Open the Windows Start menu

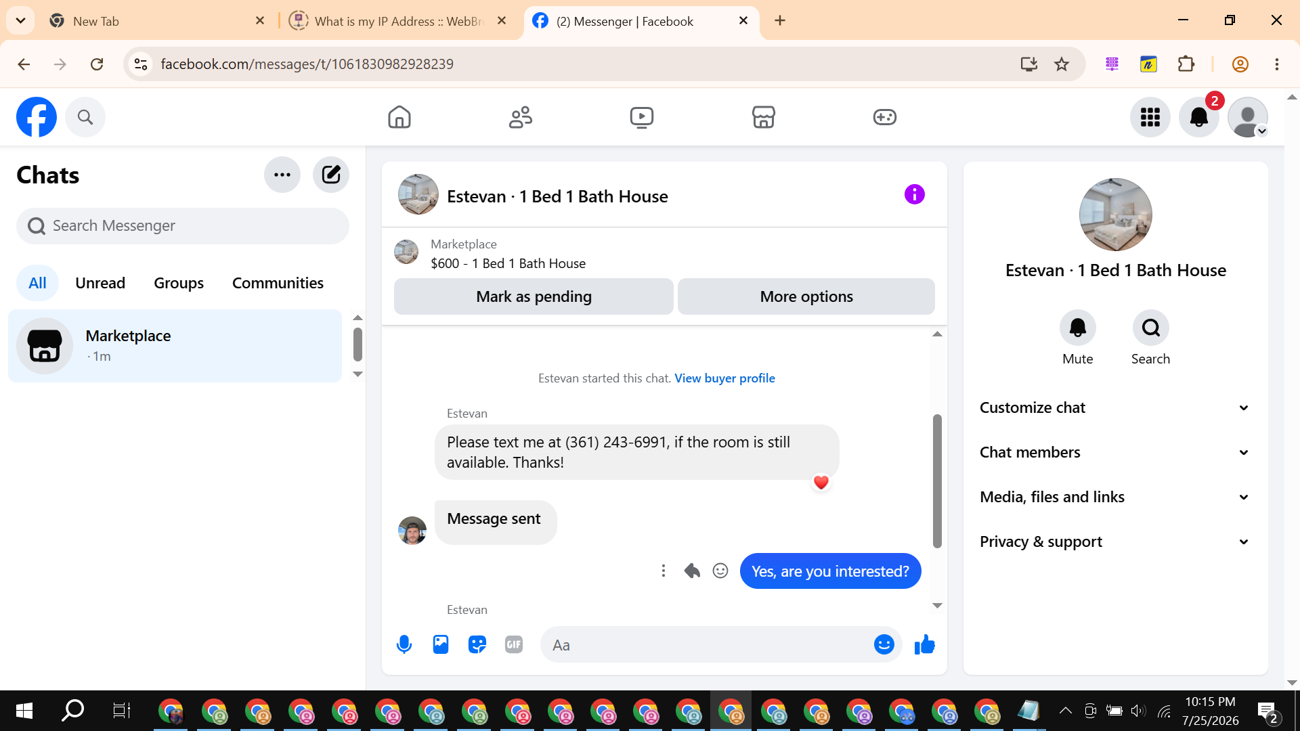point(24,711)
